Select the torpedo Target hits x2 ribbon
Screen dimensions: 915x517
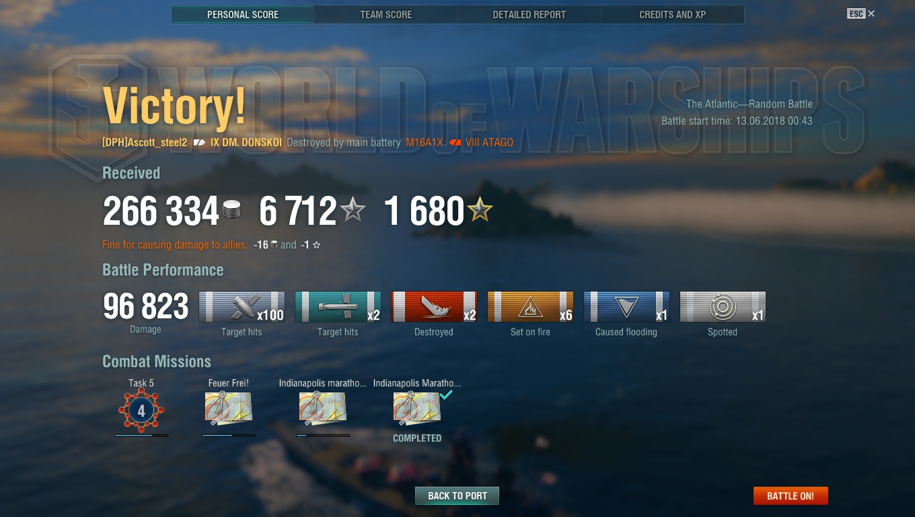[x=338, y=307]
